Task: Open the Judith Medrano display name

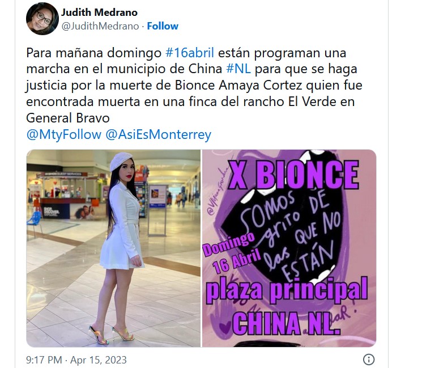Action: [x=99, y=12]
